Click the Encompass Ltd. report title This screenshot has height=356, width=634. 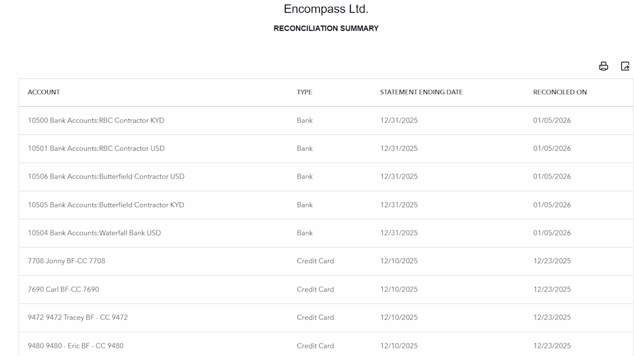coord(326,9)
